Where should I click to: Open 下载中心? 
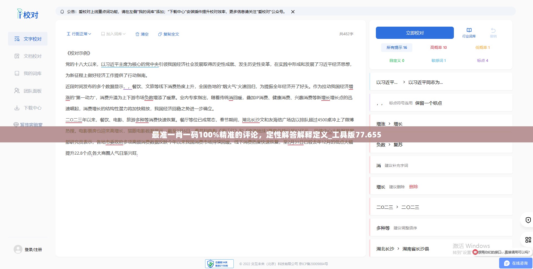tap(28, 108)
